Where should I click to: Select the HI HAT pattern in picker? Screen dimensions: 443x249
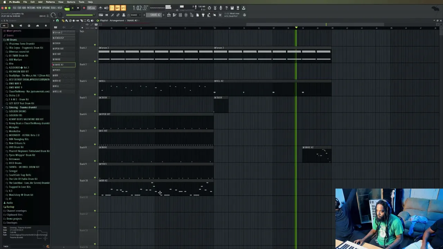[64, 54]
